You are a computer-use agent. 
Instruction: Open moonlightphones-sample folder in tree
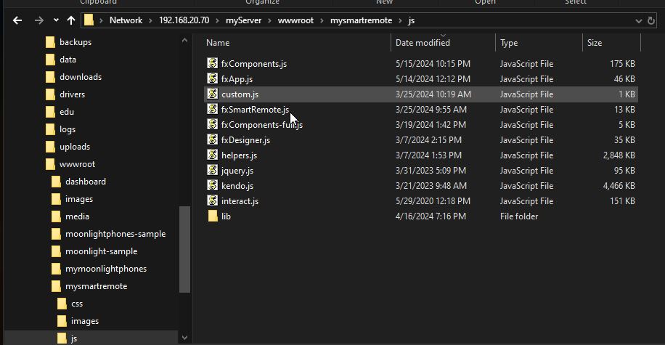tap(115, 233)
